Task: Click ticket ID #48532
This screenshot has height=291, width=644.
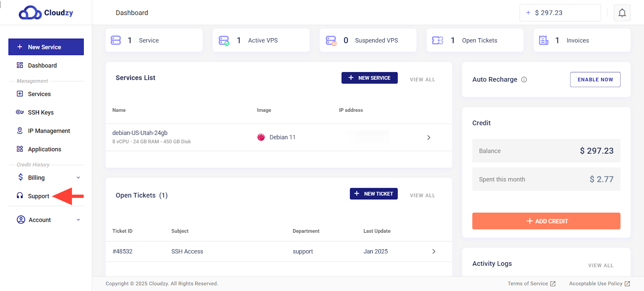Action: [x=122, y=252]
